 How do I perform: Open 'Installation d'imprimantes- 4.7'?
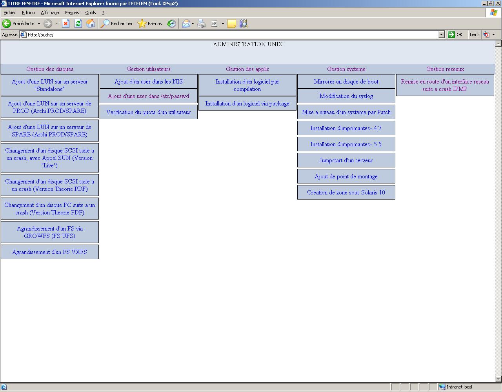coord(346,128)
